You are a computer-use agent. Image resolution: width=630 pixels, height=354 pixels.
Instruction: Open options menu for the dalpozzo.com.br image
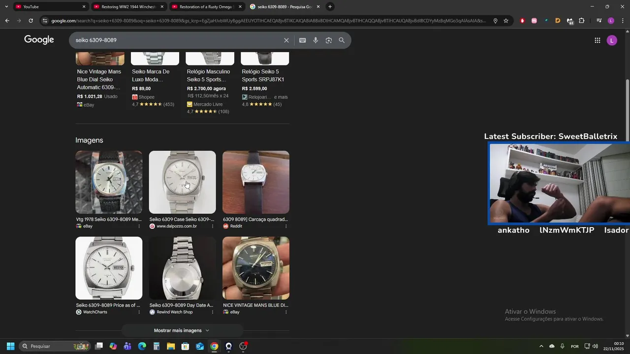[x=213, y=226]
